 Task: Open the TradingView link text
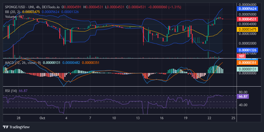[19, 127]
